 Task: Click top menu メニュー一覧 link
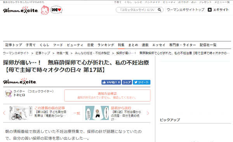pyautogui.click(x=222, y=2)
